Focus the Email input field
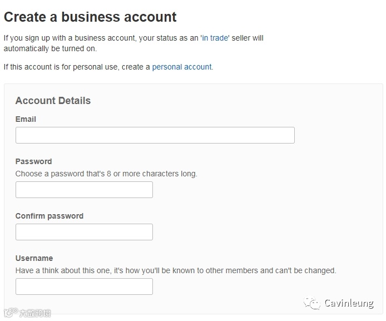386x321 pixels. [155, 135]
